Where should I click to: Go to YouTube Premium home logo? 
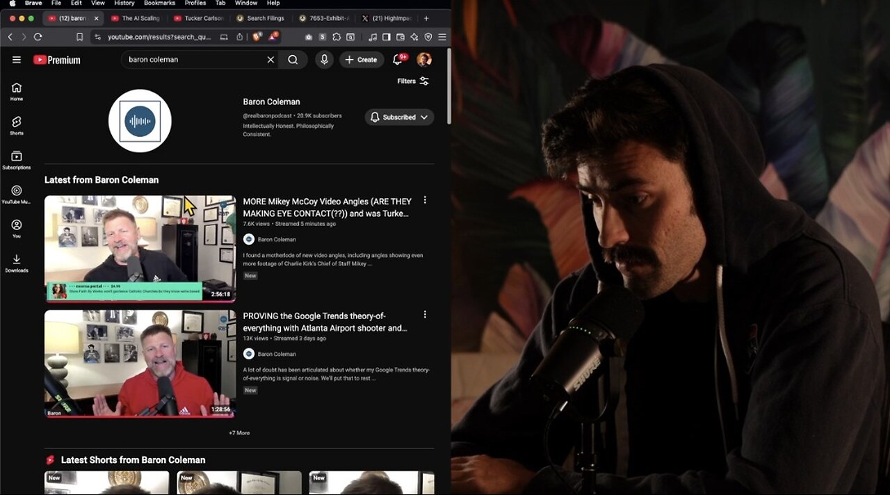point(57,60)
